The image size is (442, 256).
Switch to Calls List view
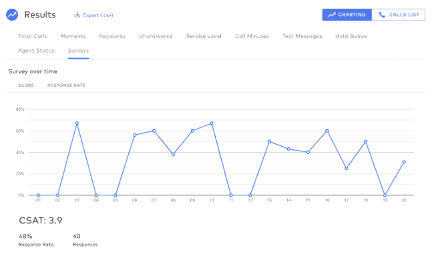point(399,15)
